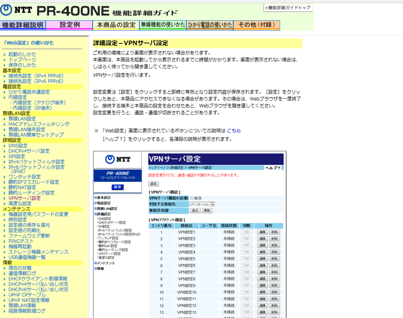Open the その他（付録） tab
403x318 pixels.
257,25
